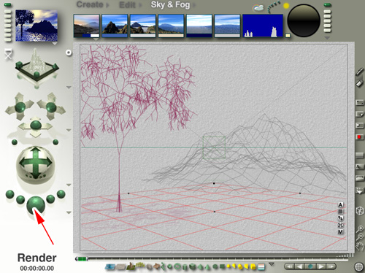Toggle wireframe cube display mode icon
Screen dimensions: 365x273
click(360, 211)
